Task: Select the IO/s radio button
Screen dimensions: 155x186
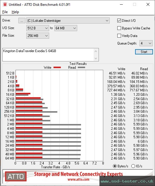Action: 133,166
